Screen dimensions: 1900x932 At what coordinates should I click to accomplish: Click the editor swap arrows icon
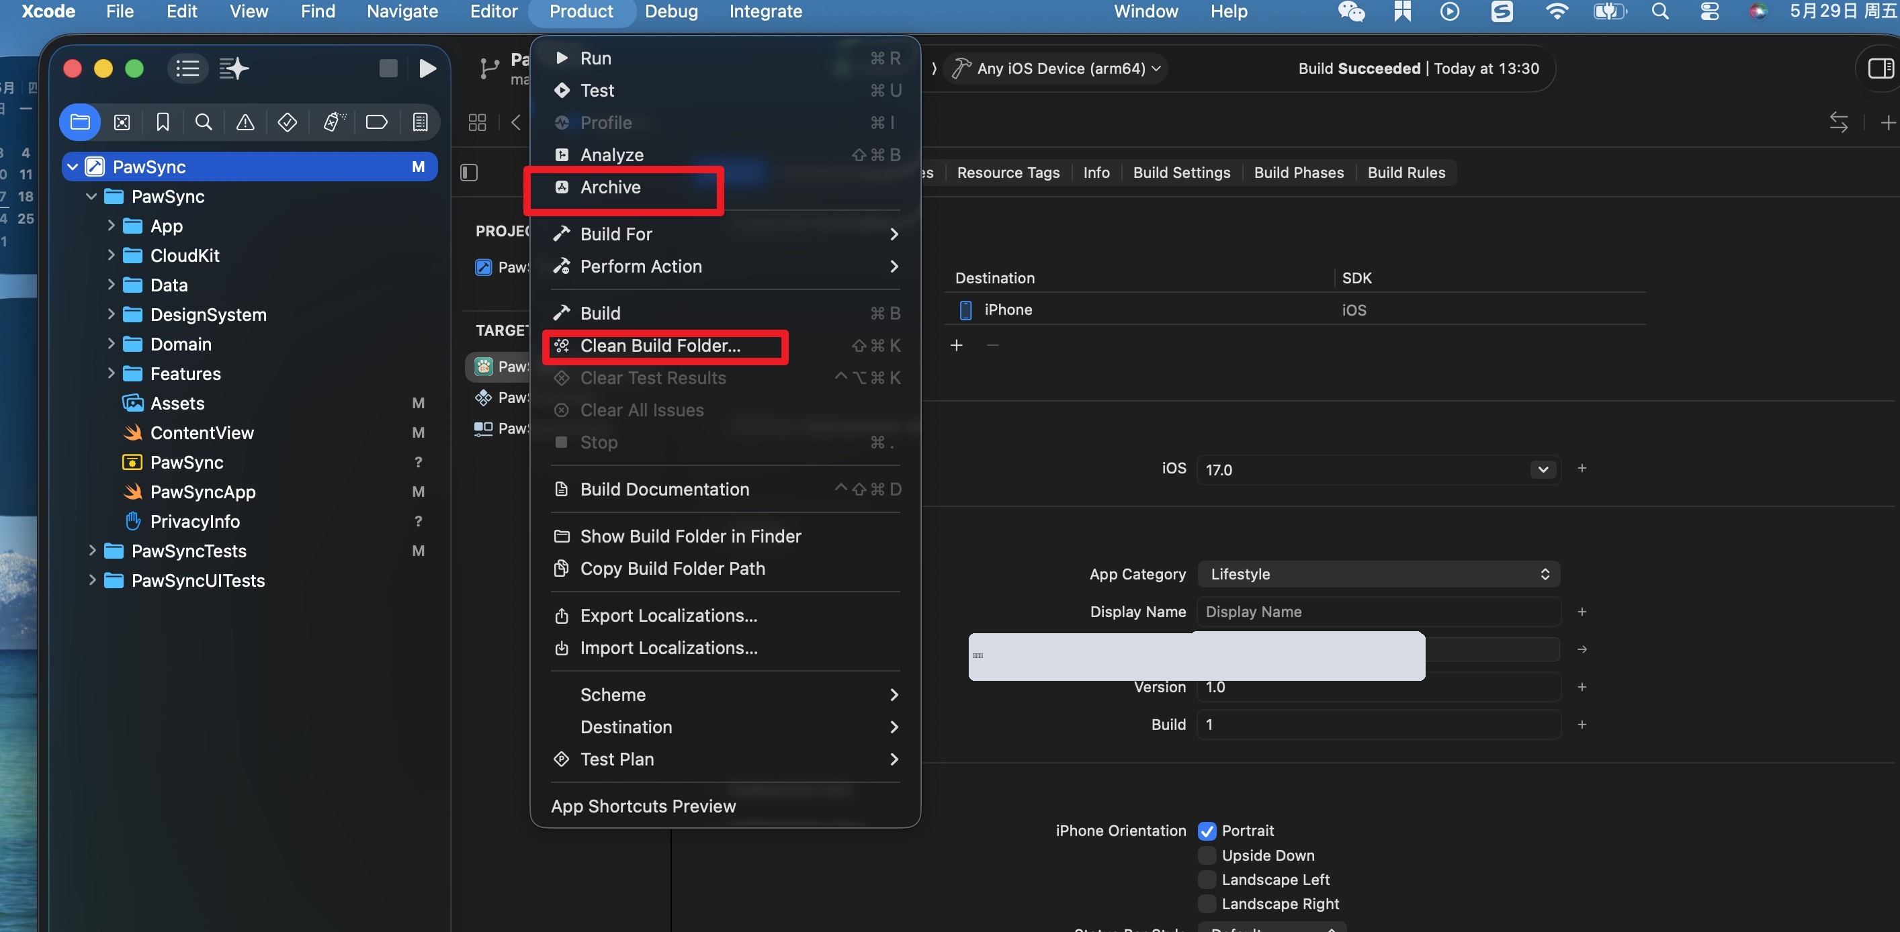(1838, 122)
